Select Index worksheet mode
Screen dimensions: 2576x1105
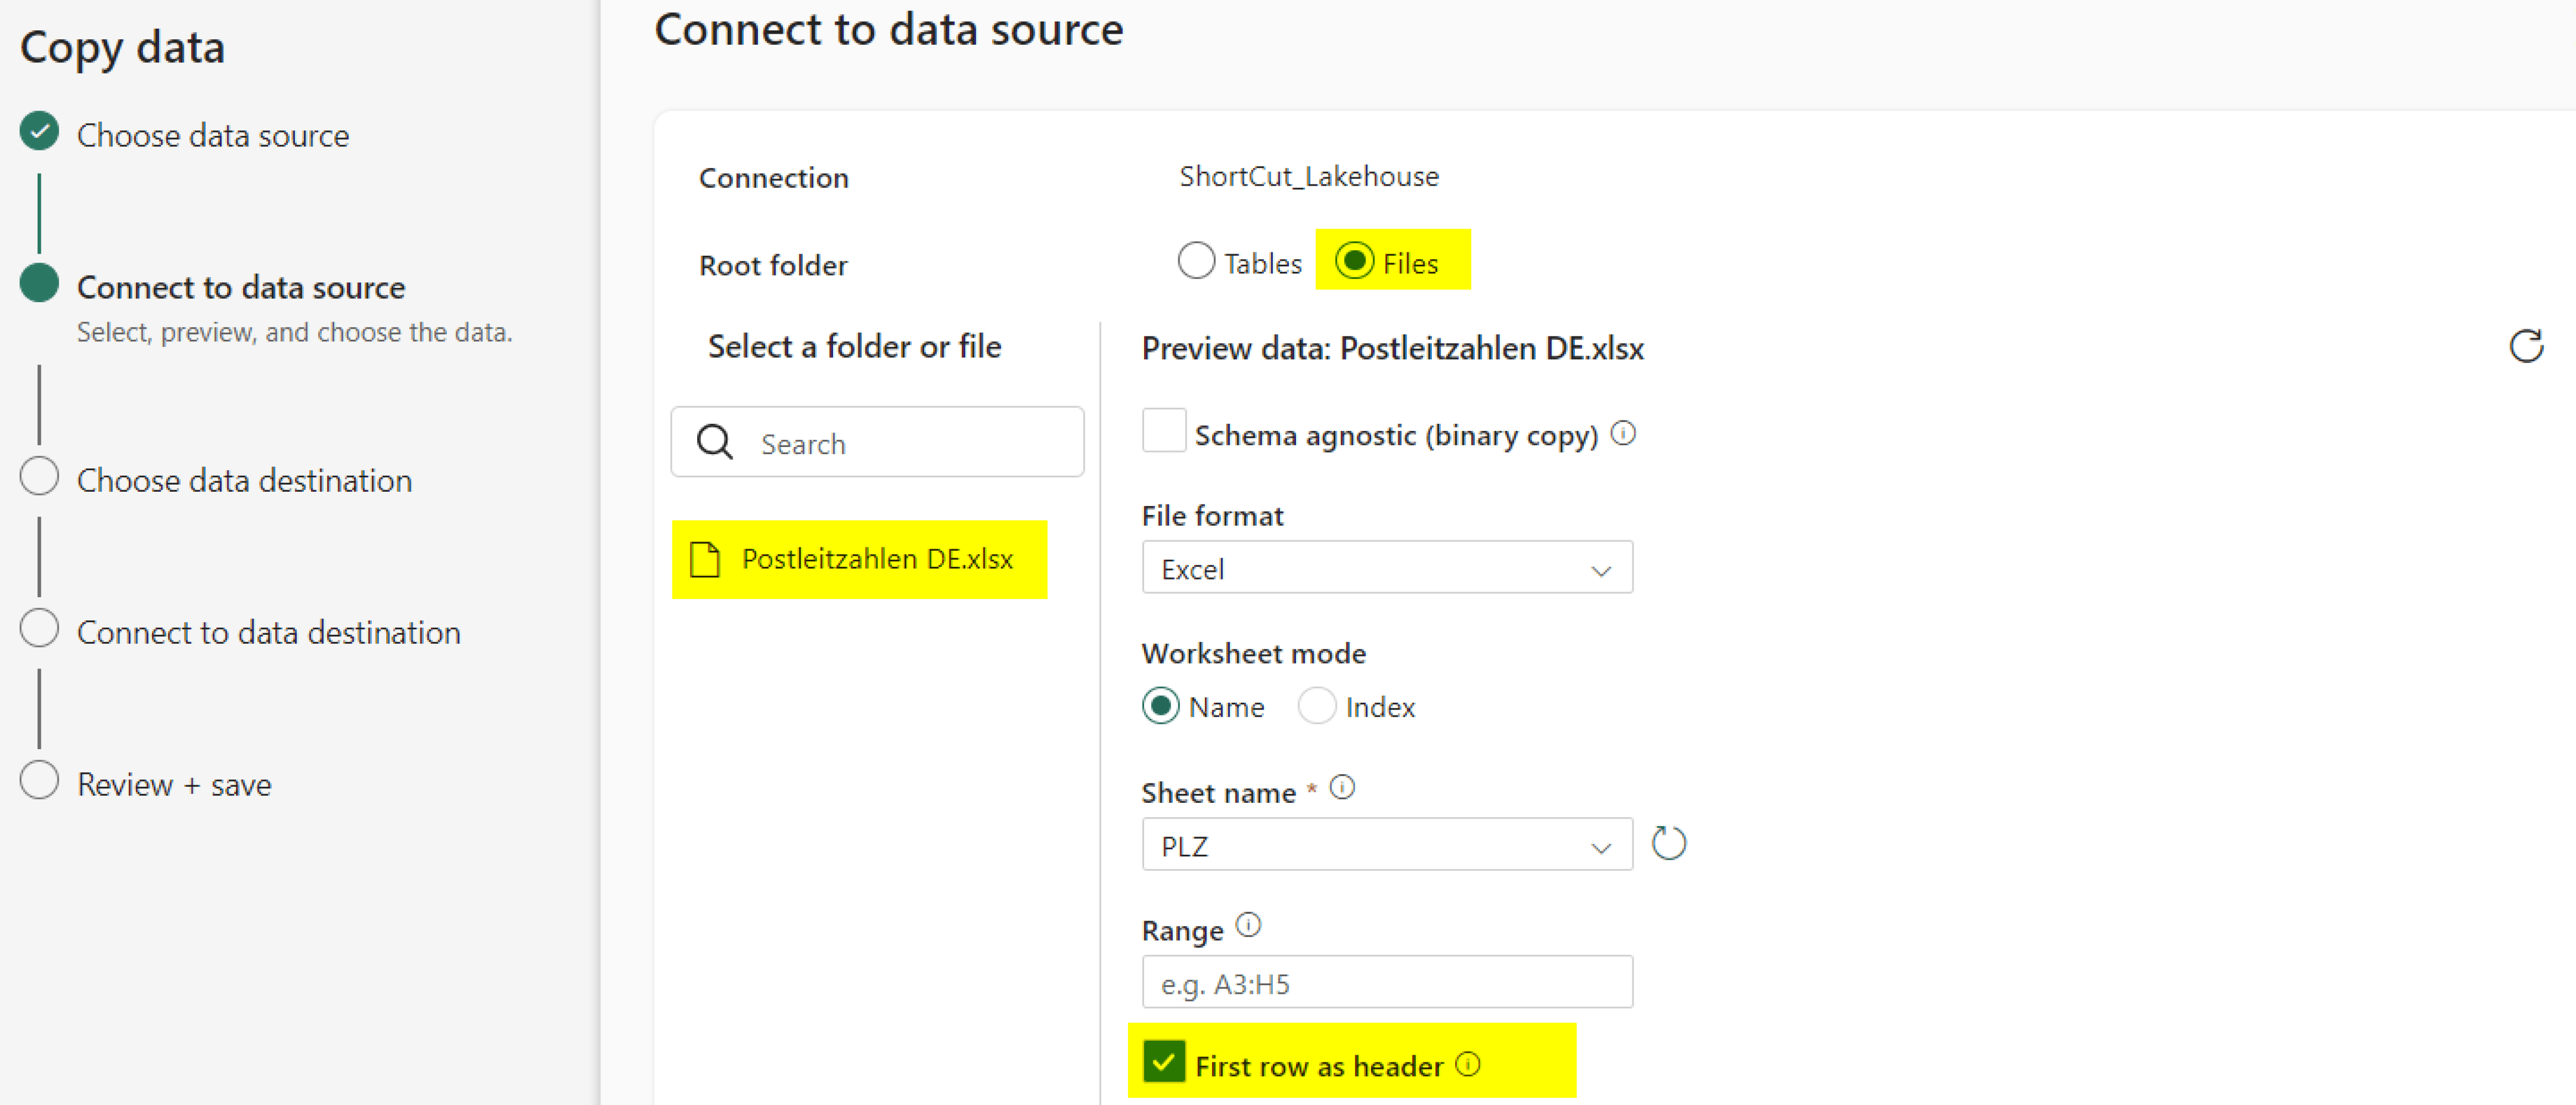pos(1317,706)
